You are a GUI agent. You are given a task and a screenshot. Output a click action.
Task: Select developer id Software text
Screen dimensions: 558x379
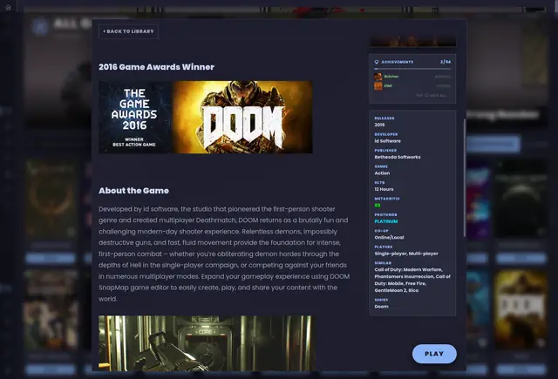tap(387, 141)
